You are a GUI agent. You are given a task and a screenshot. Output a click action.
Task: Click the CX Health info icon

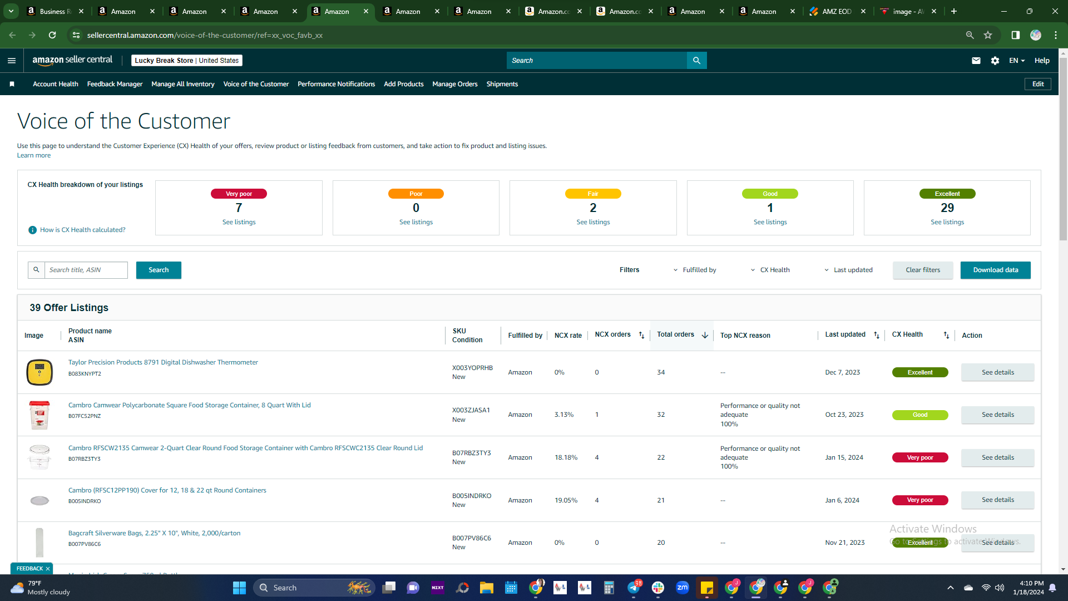click(x=33, y=230)
